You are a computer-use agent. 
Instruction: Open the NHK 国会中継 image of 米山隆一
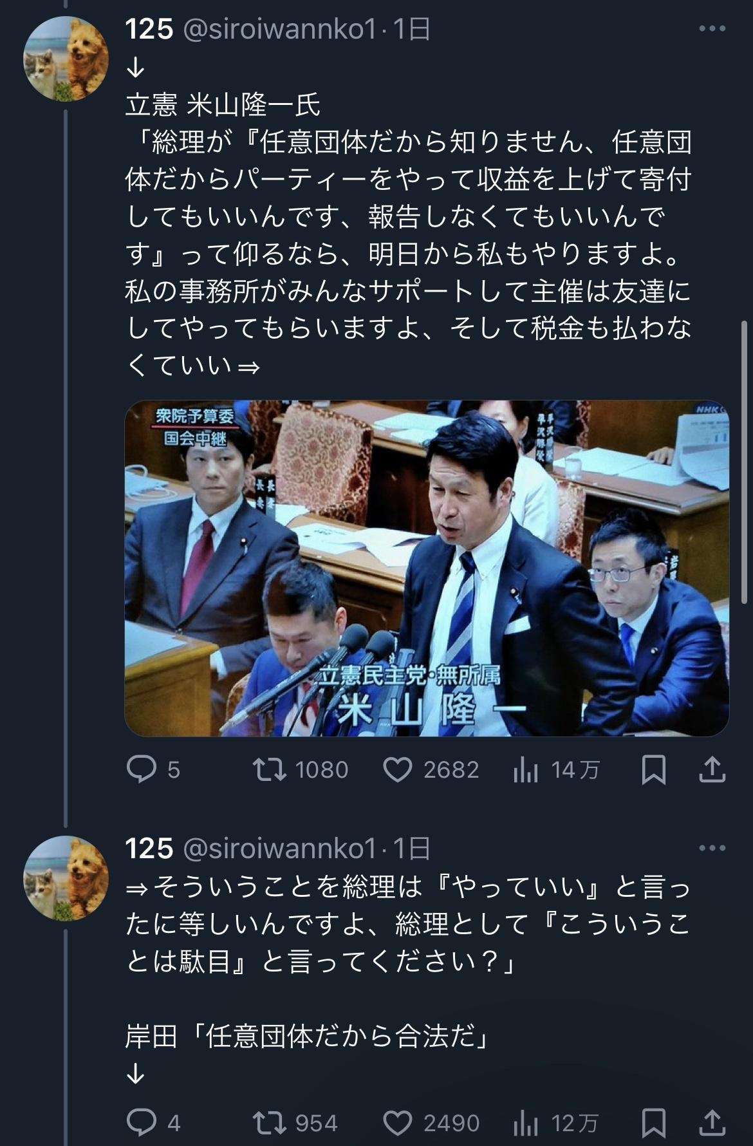(x=427, y=568)
